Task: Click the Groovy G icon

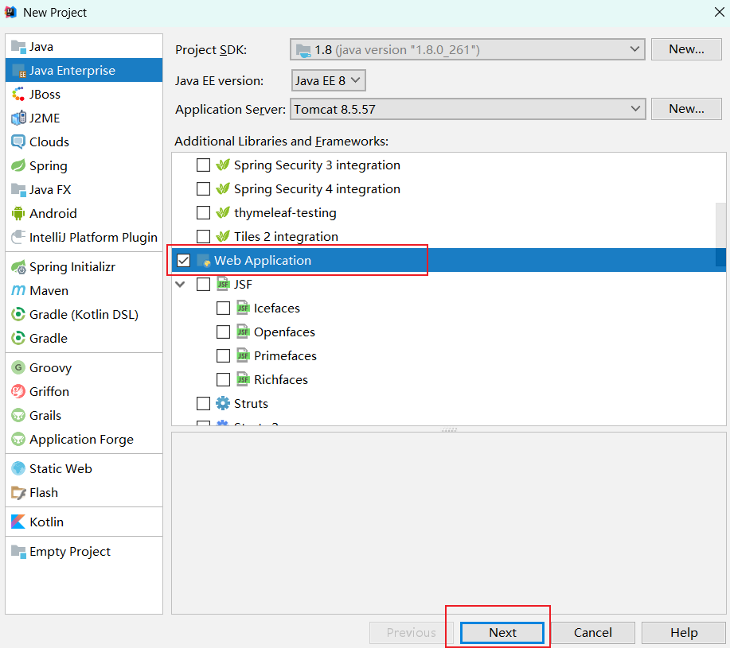Action: pyautogui.click(x=18, y=367)
